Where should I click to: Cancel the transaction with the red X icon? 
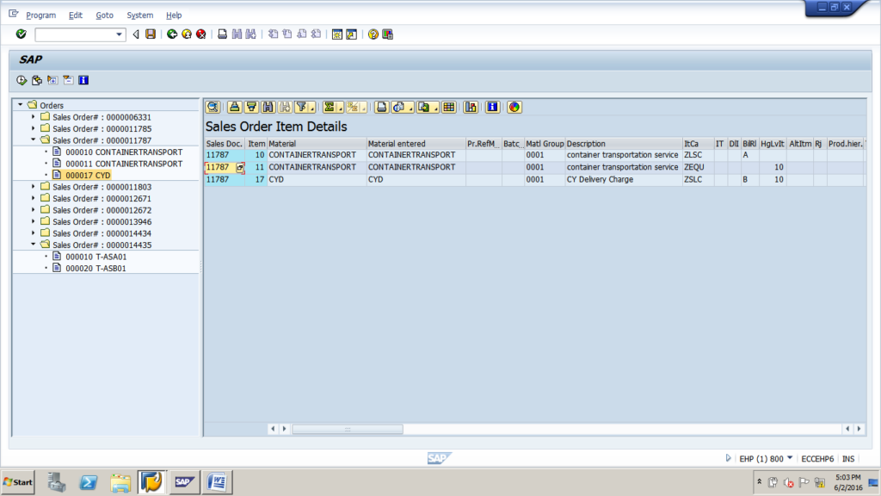pyautogui.click(x=200, y=34)
